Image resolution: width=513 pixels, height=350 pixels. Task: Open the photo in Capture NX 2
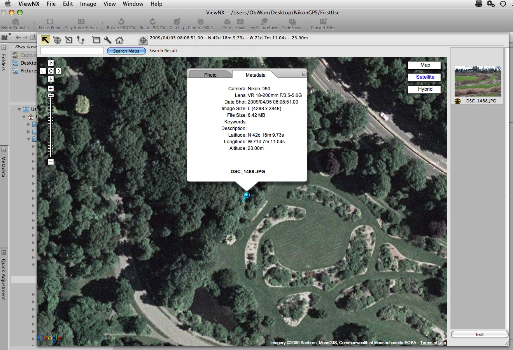tap(200, 24)
